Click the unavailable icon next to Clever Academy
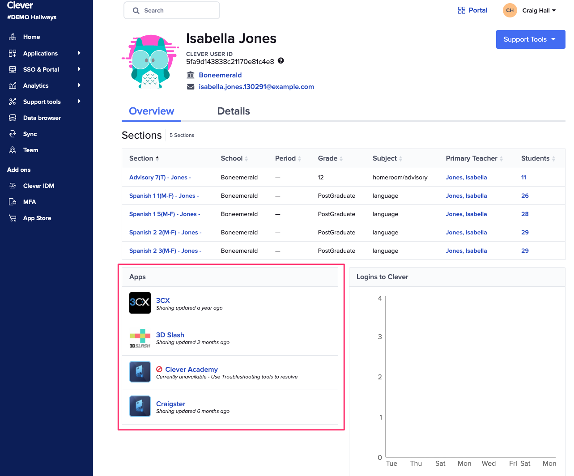This screenshot has width=574, height=476. [x=160, y=369]
